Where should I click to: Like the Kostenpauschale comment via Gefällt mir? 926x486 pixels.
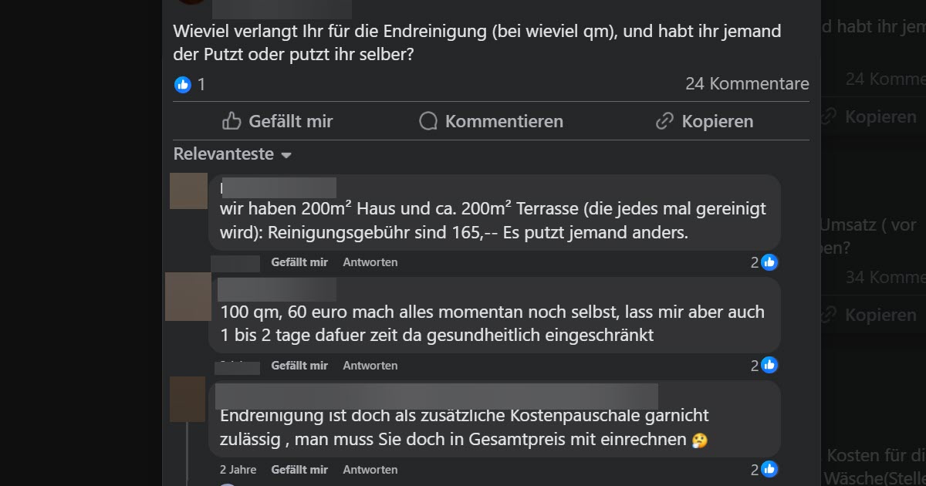[x=299, y=469]
